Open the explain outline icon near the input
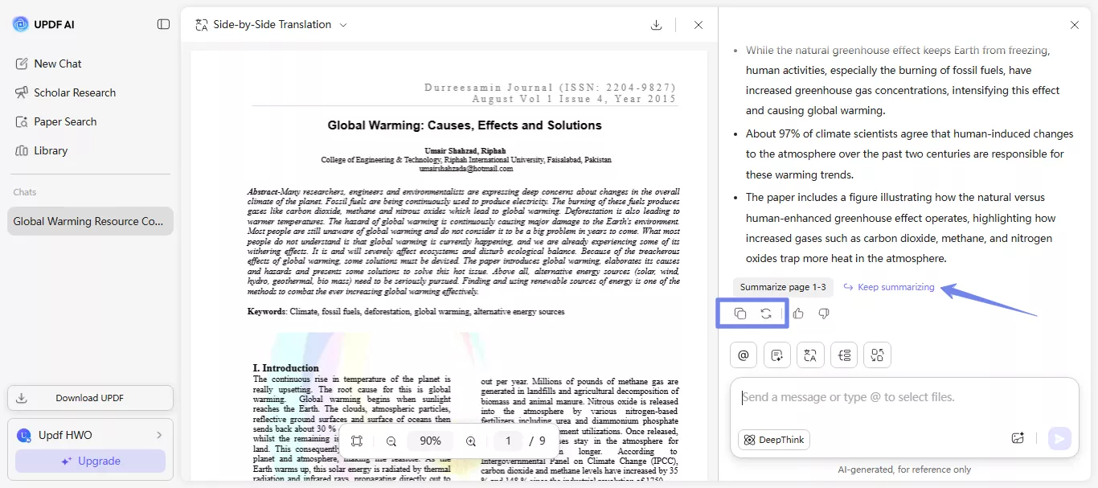Viewport: 1098px width, 488px height. click(844, 355)
